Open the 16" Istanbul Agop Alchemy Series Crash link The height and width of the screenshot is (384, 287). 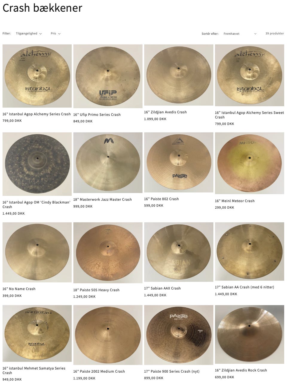point(36,114)
